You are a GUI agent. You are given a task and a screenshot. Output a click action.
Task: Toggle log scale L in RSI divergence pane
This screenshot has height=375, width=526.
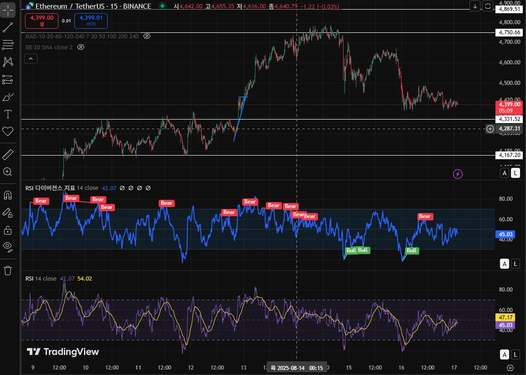tap(516, 264)
